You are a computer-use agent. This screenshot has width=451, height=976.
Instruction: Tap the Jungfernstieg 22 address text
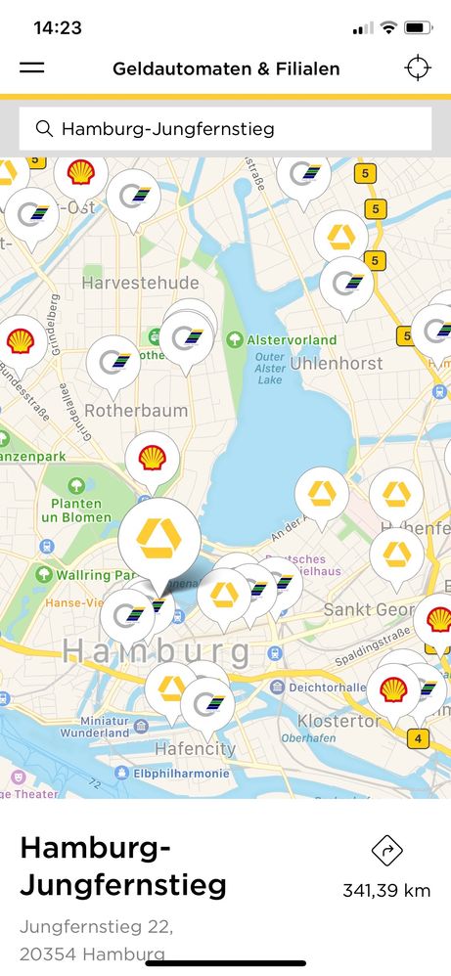tap(96, 927)
